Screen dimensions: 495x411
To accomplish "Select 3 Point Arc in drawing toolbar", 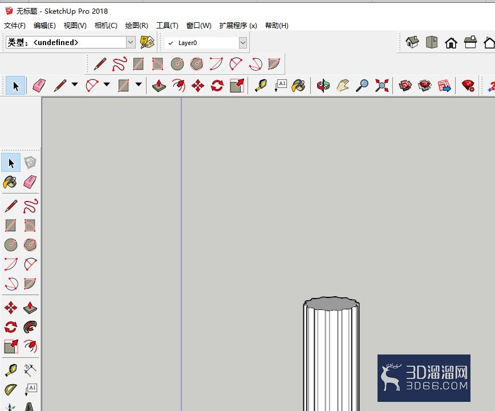I will point(255,64).
